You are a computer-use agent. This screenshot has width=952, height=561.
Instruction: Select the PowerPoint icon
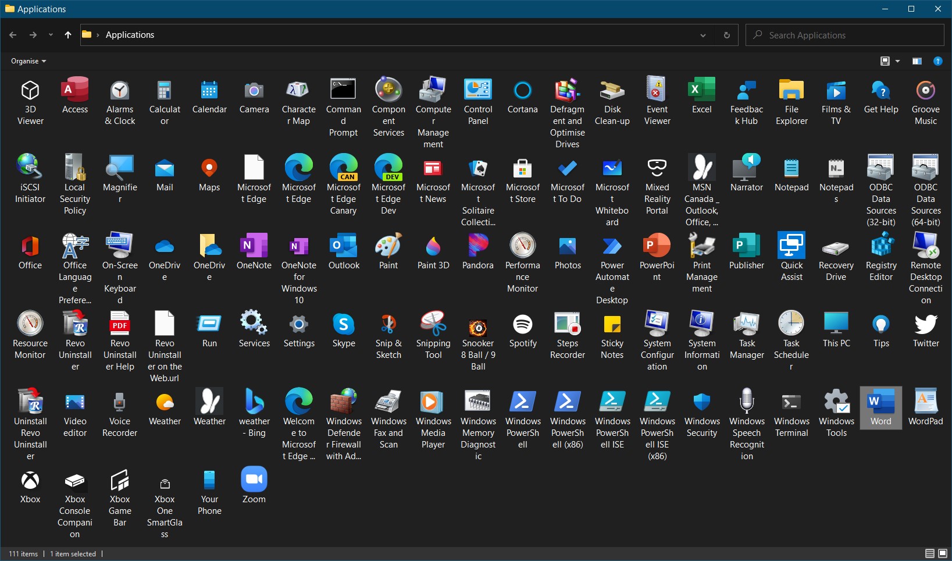[657, 246]
